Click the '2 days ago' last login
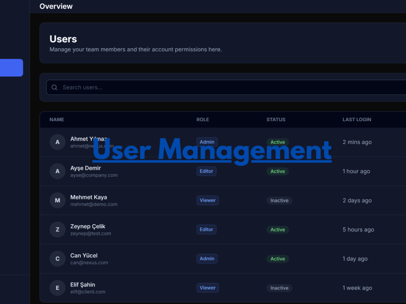 pyautogui.click(x=357, y=201)
